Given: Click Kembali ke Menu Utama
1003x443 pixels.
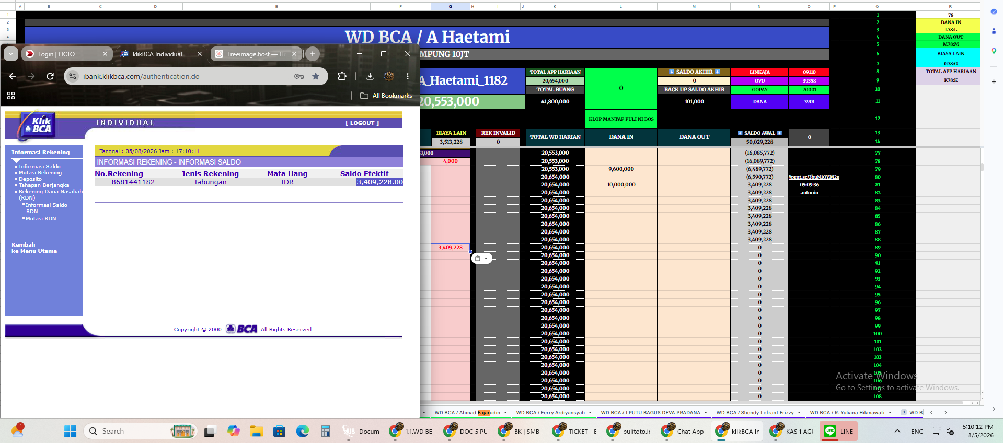Looking at the screenshot, I should tap(34, 248).
